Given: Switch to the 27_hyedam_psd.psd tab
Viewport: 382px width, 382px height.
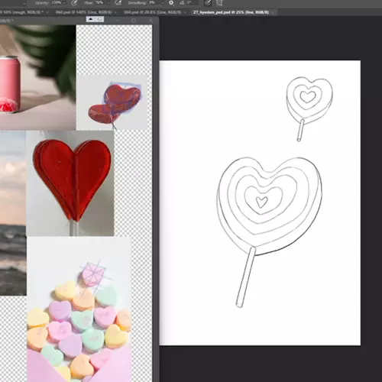Looking at the screenshot, I should click(231, 12).
